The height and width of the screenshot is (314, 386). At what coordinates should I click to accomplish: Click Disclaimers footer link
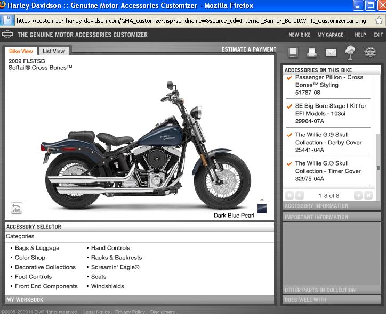[x=163, y=312]
